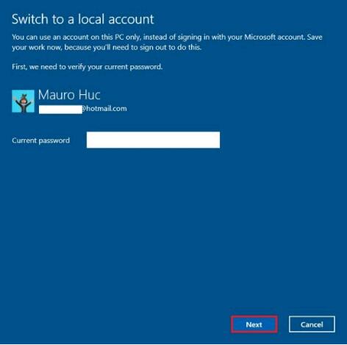Image resolution: width=347 pixels, height=345 pixels.
Task: Click the Next button
Action: [x=254, y=324]
